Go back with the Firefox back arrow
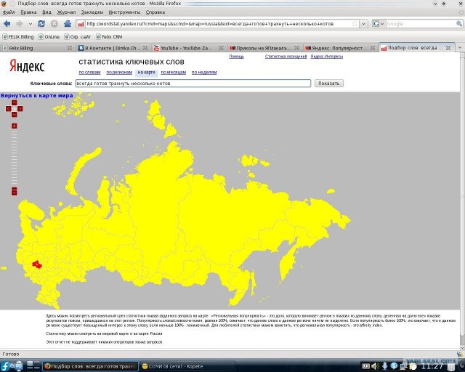The image size is (465, 372). click(x=7, y=24)
